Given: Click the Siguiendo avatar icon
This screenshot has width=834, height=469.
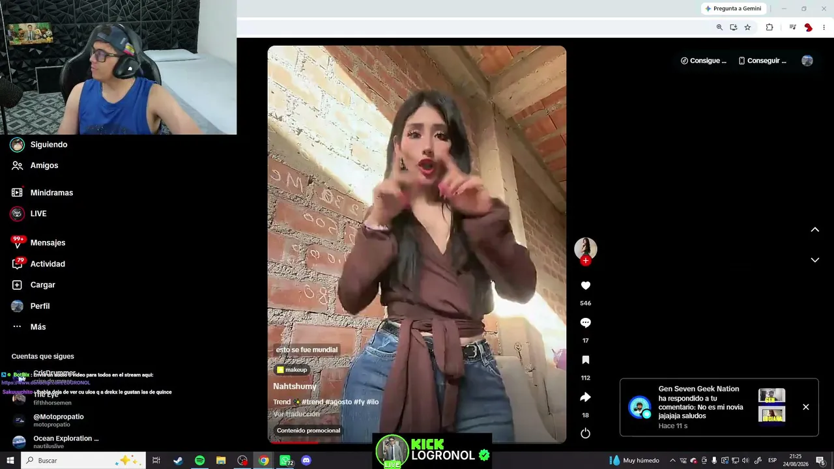Looking at the screenshot, I should 18,145.
